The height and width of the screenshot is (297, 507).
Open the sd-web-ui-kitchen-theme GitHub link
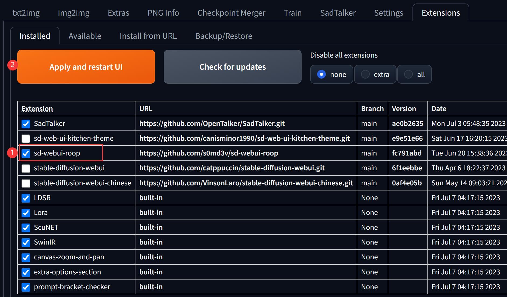point(244,138)
